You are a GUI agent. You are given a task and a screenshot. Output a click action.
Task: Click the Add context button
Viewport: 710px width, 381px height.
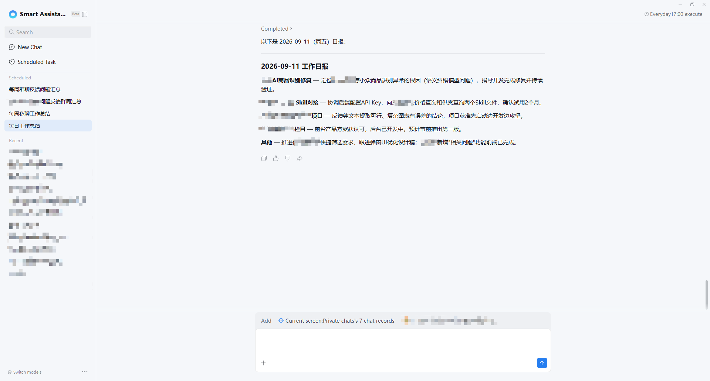pos(266,321)
